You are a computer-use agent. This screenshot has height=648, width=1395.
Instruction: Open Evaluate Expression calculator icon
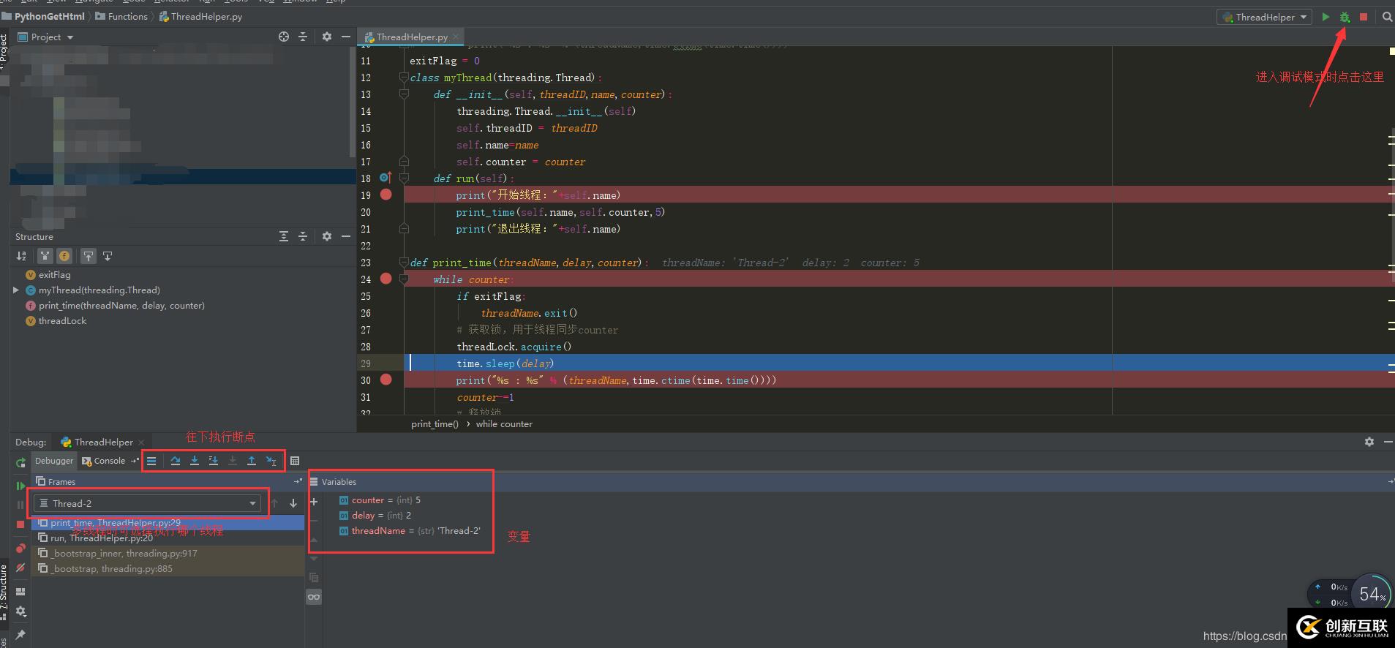click(x=295, y=461)
